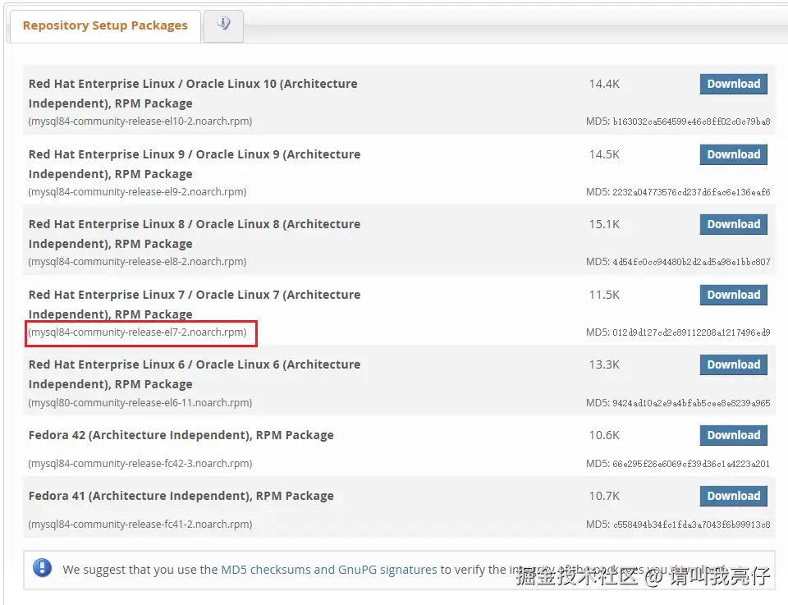Click the 13.3K file size
Screen dimensions: 788x605
(604, 364)
